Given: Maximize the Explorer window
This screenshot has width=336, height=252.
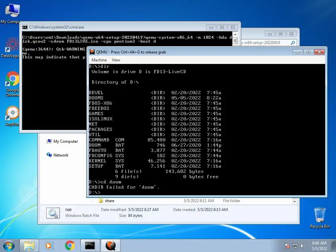Looking at the screenshot, I should [281, 34].
